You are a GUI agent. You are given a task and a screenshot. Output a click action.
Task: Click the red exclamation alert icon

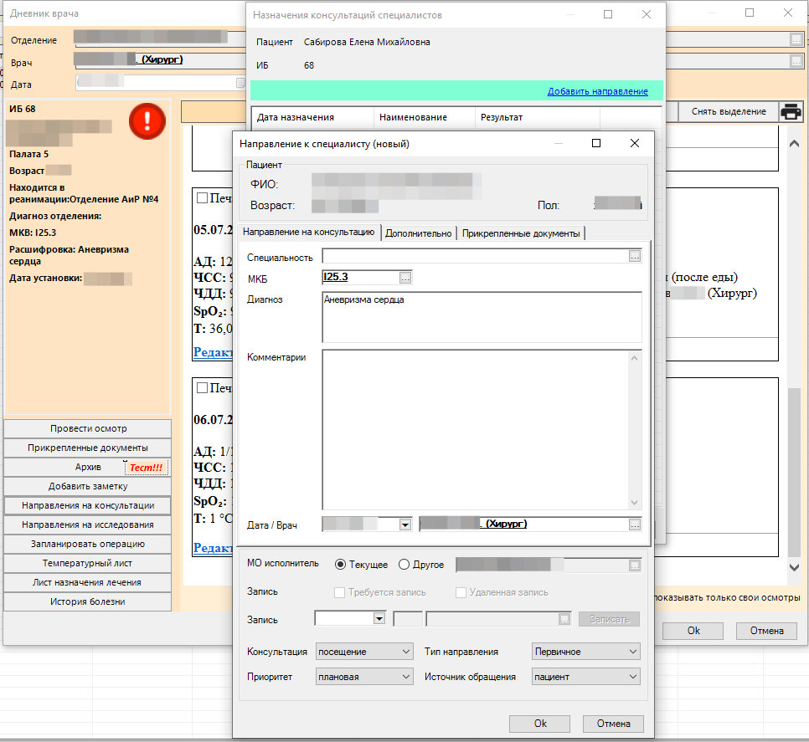coord(147,121)
